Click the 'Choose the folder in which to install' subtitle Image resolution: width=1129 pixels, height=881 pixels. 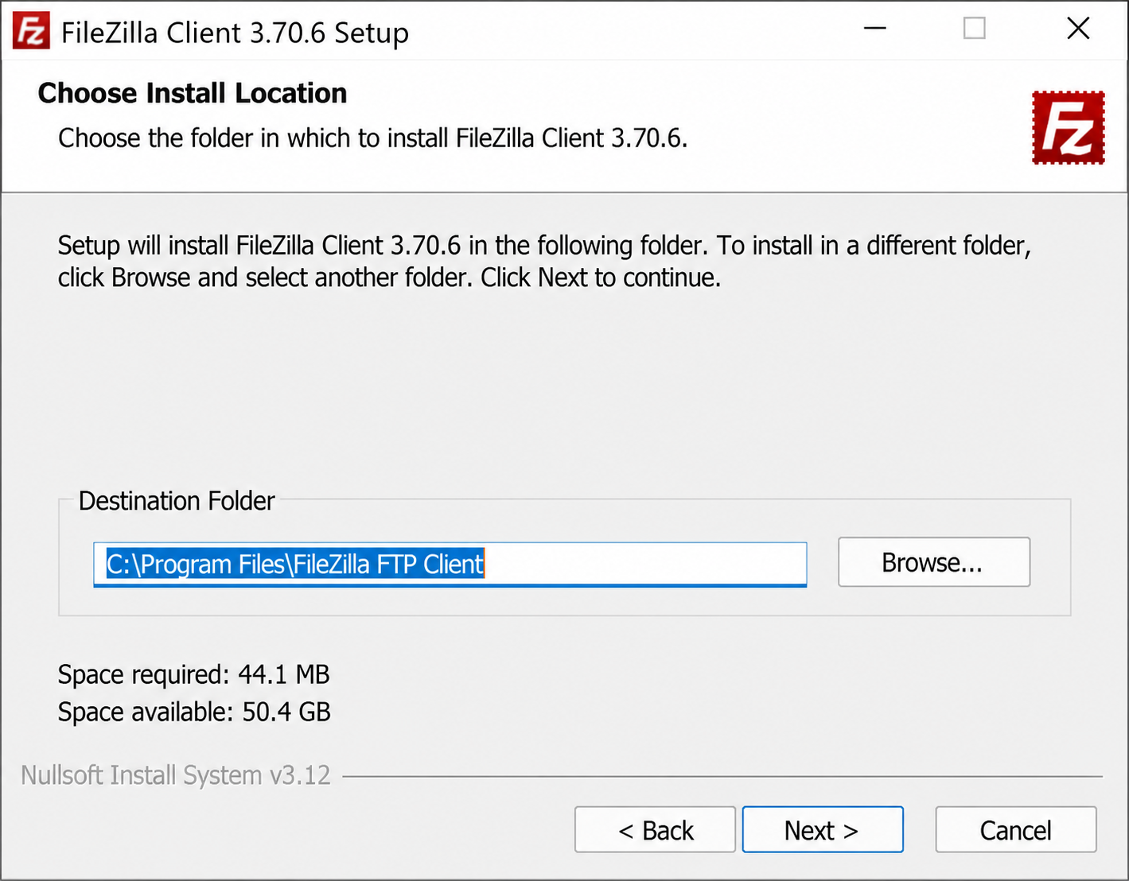(x=372, y=138)
